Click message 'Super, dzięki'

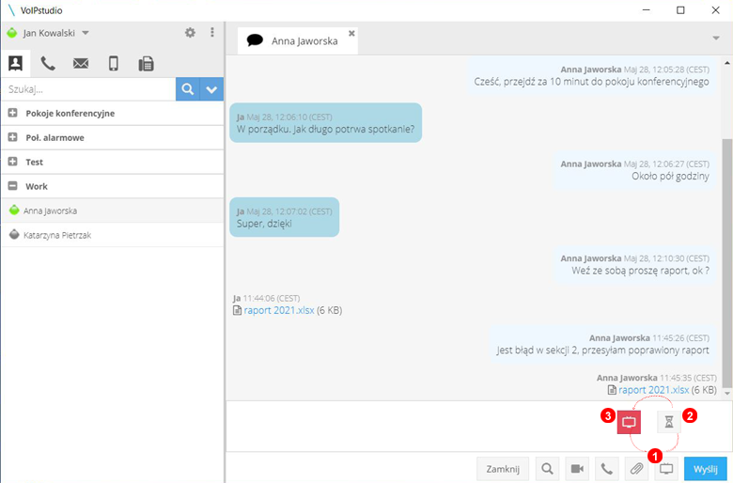click(284, 217)
